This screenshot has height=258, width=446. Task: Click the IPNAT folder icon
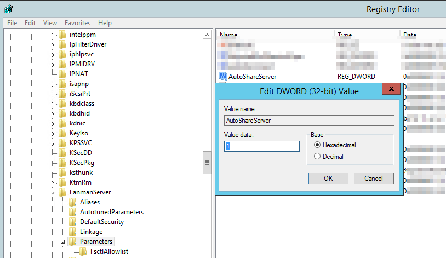tap(62, 74)
